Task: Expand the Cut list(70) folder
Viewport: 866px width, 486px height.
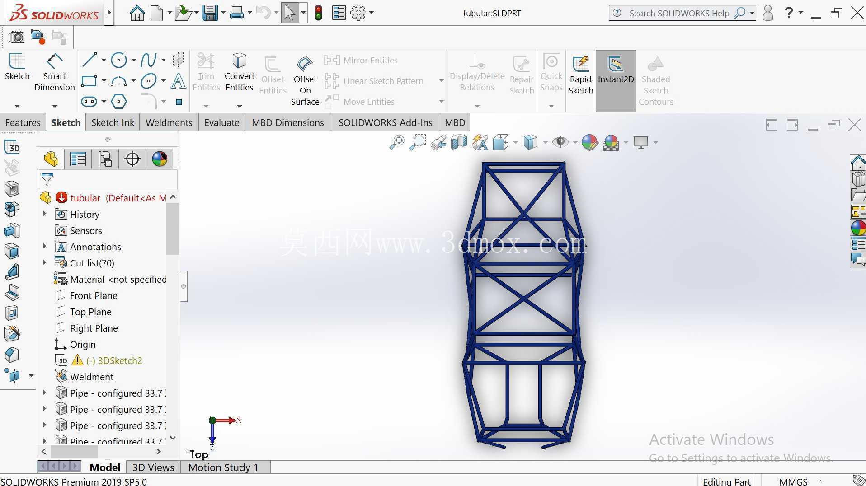Action: (x=44, y=262)
